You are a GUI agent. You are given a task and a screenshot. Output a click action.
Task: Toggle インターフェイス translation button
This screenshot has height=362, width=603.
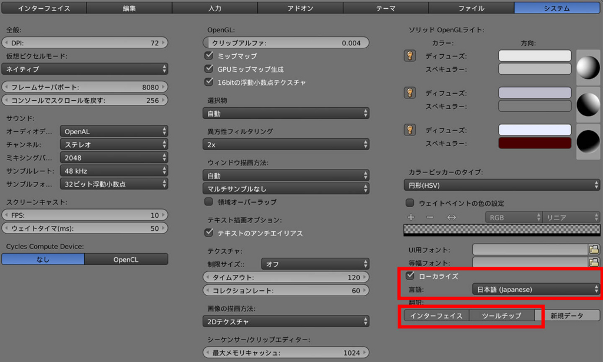(x=436, y=315)
